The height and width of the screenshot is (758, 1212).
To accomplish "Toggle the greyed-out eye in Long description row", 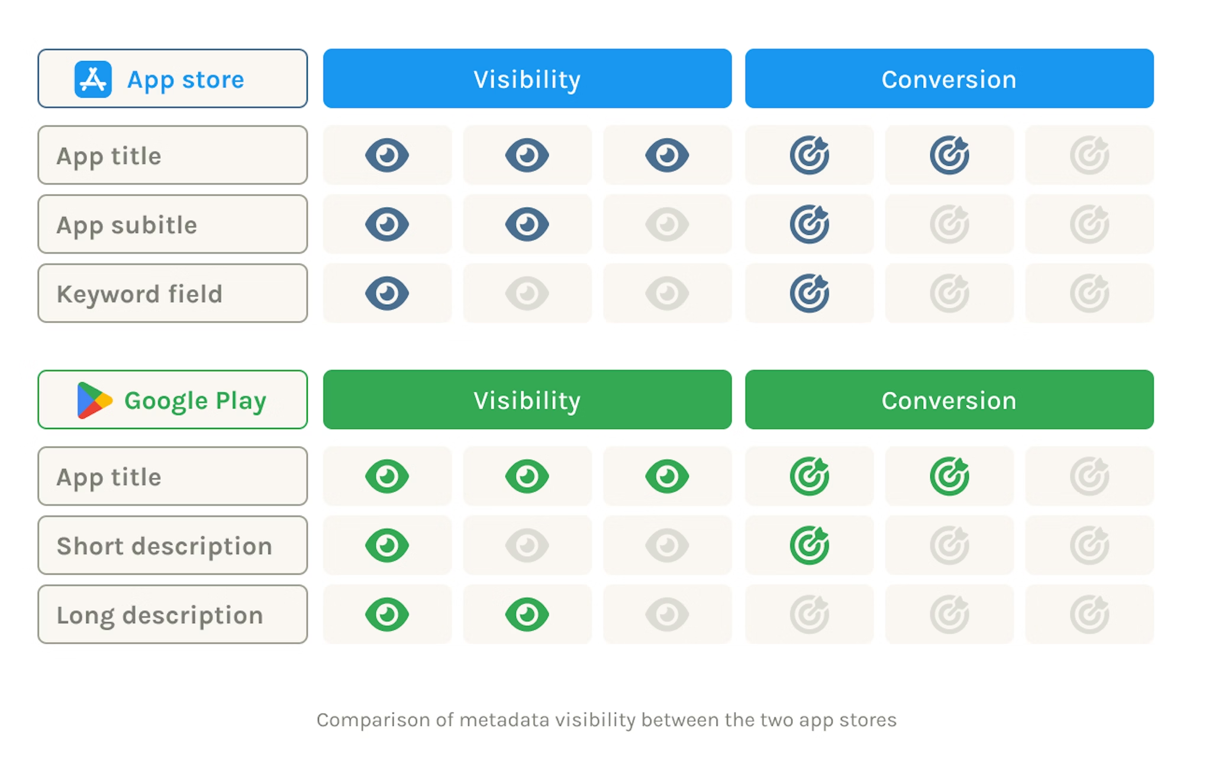I will [667, 615].
